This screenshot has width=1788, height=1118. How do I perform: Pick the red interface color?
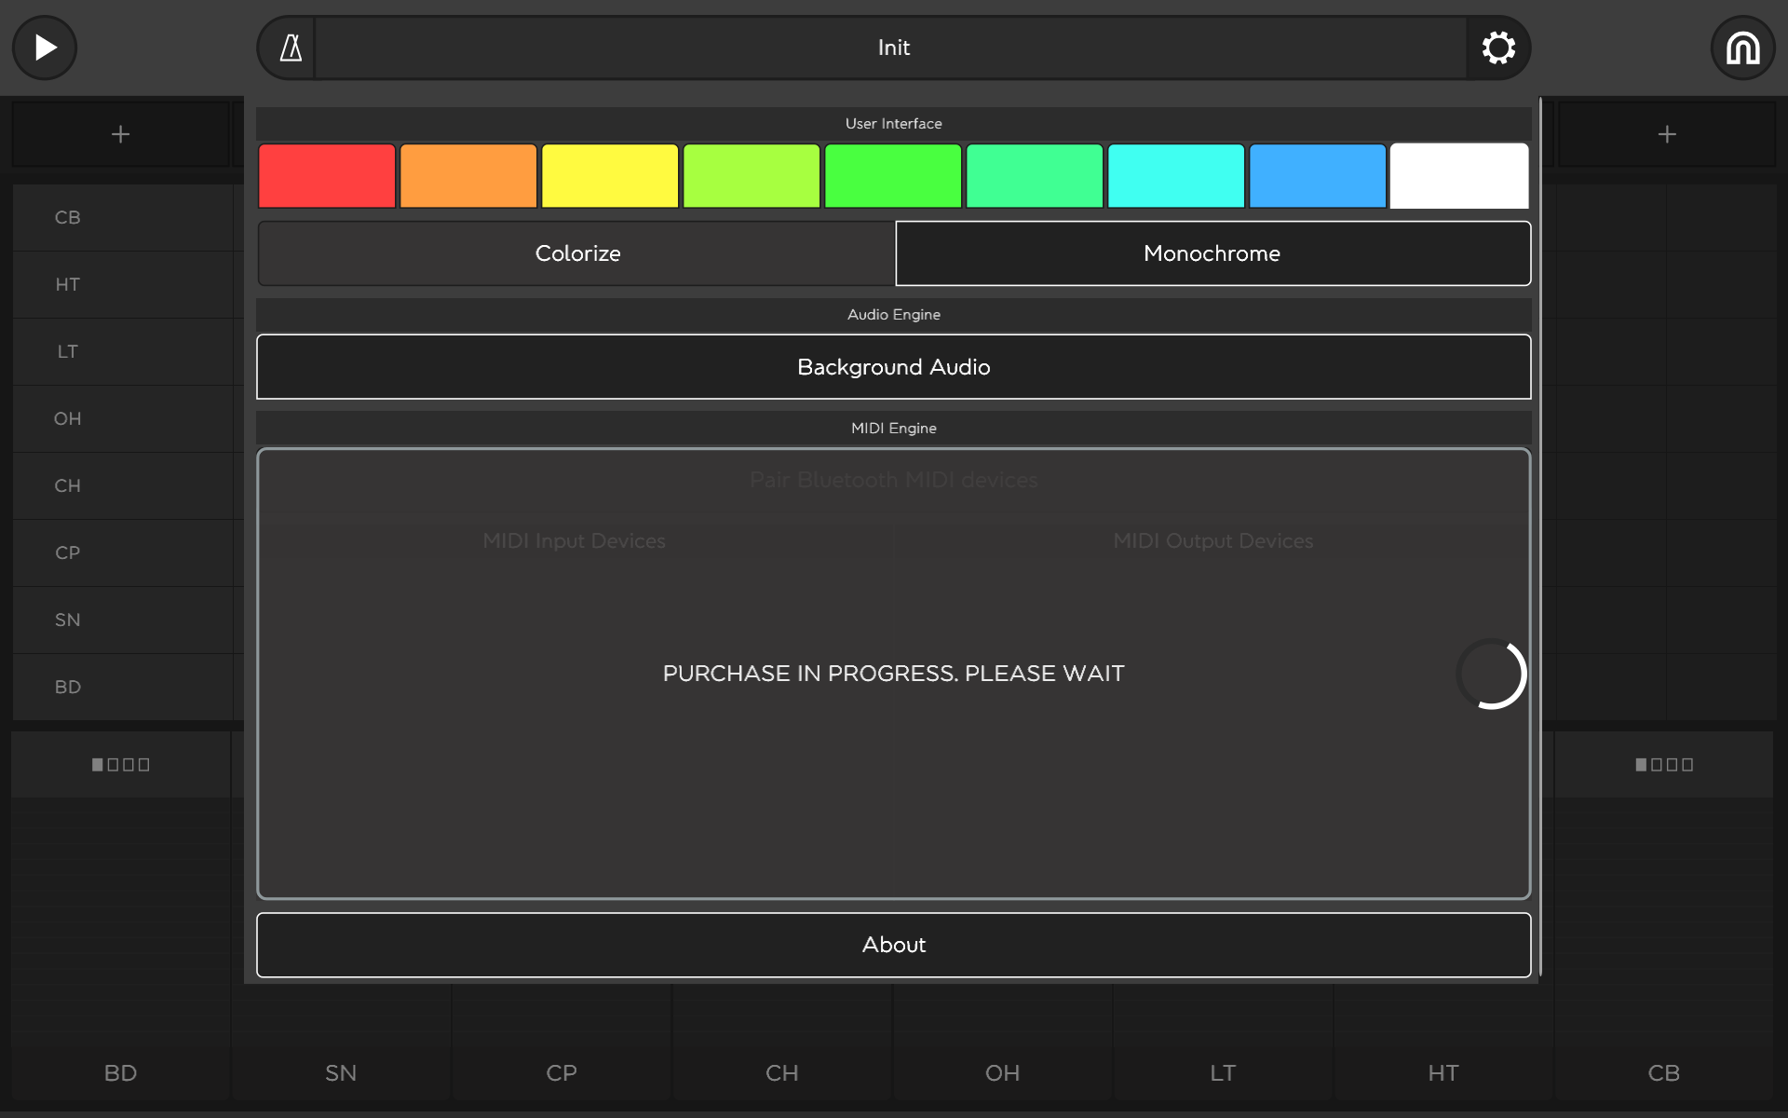click(x=327, y=175)
